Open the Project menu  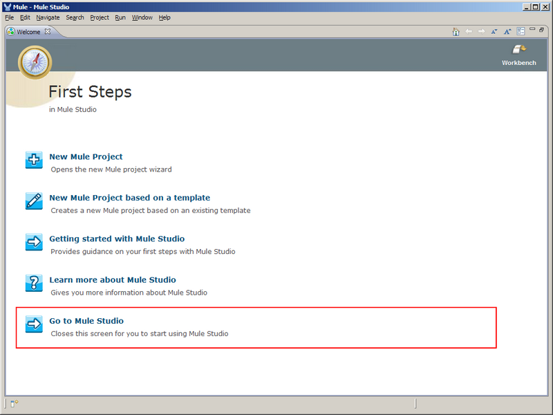100,17
